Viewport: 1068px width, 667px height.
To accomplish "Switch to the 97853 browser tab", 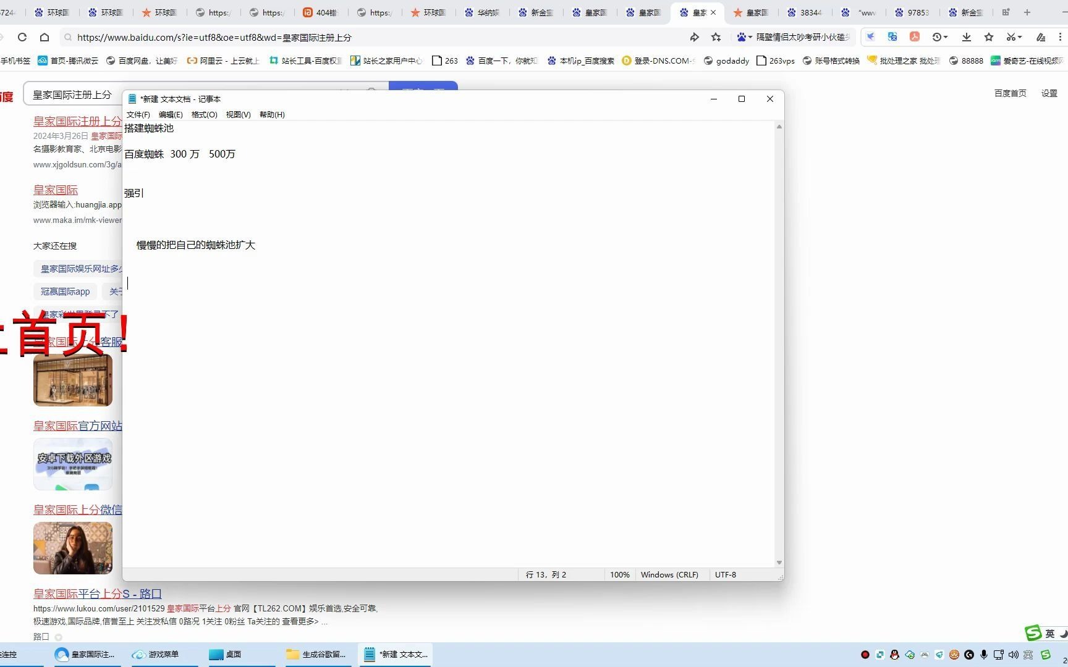I will tap(912, 12).
